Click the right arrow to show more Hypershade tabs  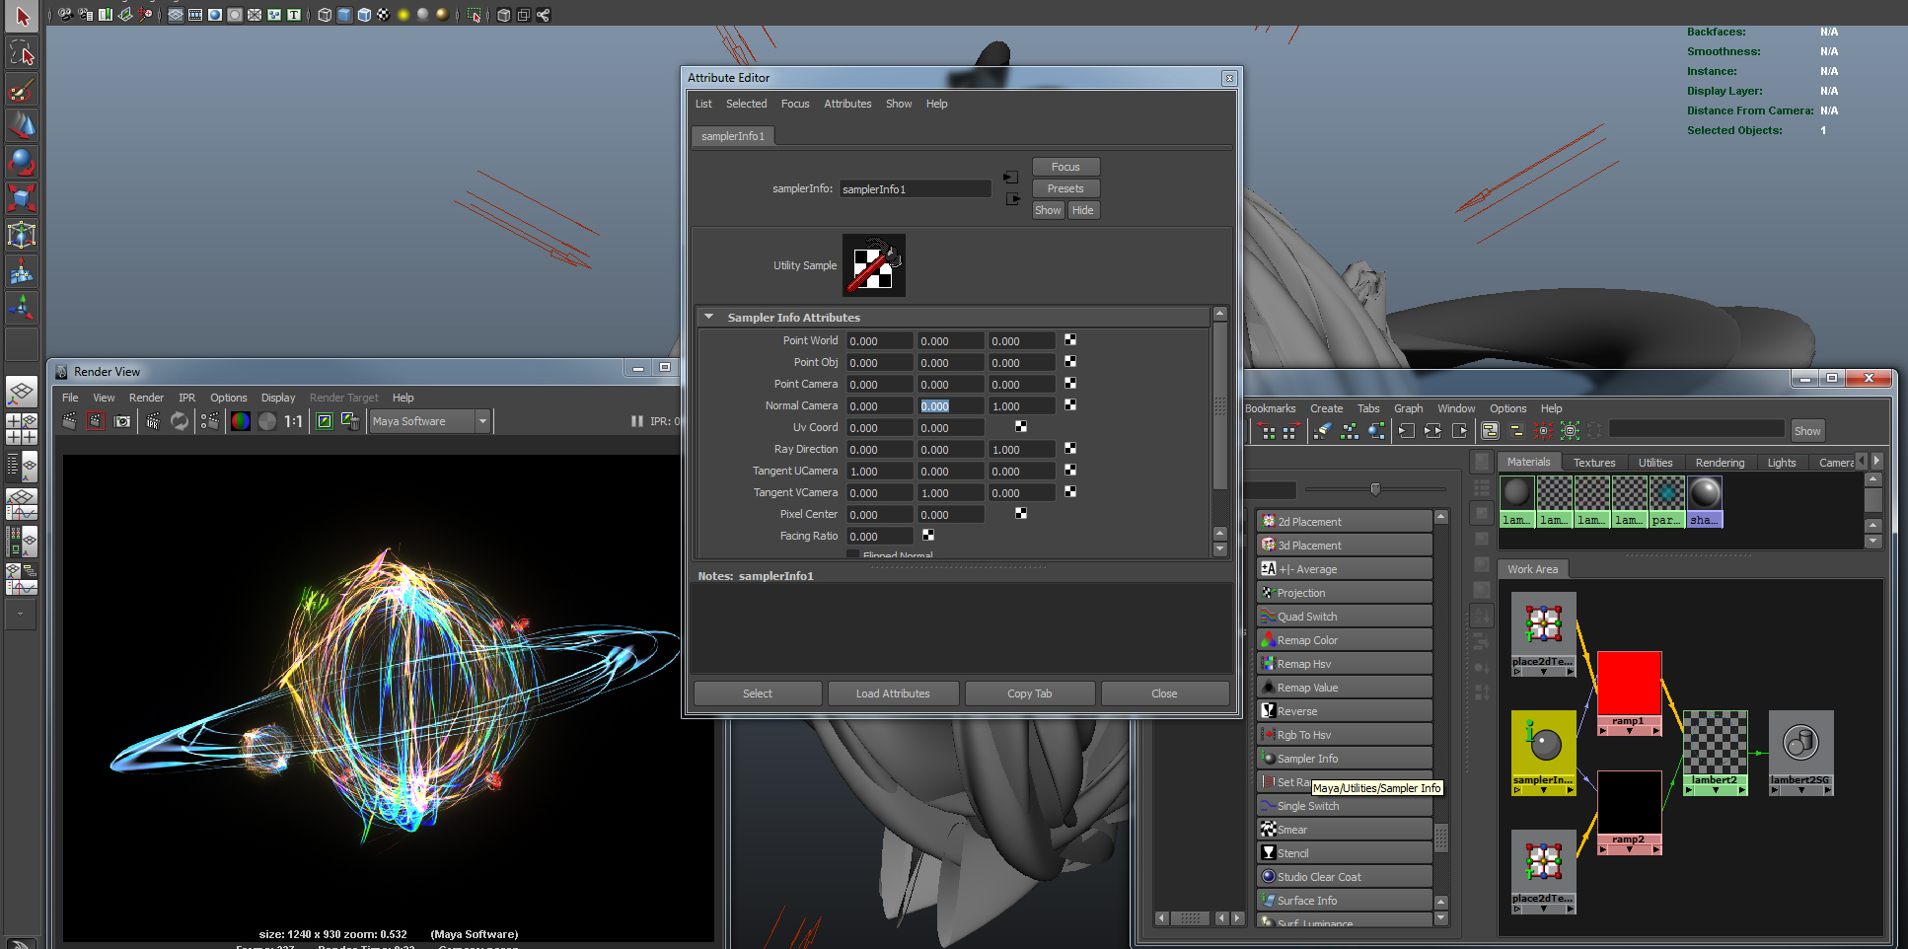[1877, 461]
